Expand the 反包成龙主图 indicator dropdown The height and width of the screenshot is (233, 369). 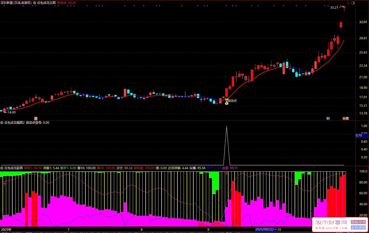pyautogui.click(x=35, y=3)
